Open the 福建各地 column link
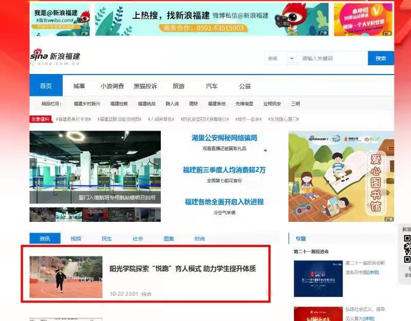 click(x=217, y=104)
